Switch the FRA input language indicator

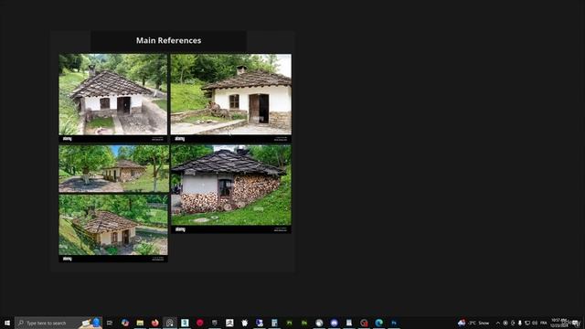543,323
